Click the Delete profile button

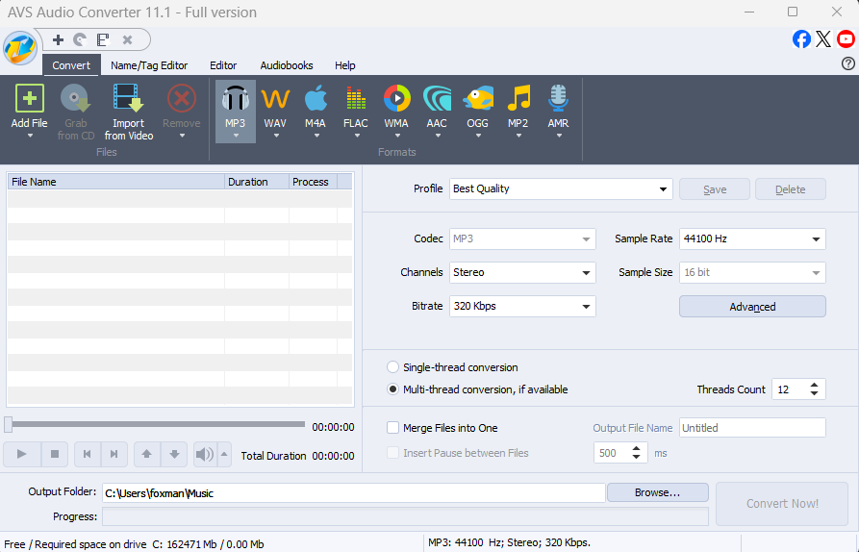[790, 189]
